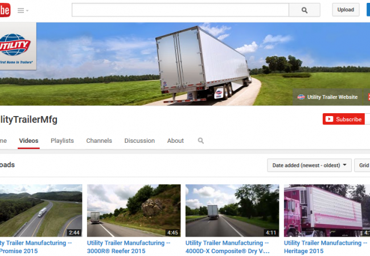370x256 pixels.
Task: Open the Discussion tab
Action: click(139, 141)
